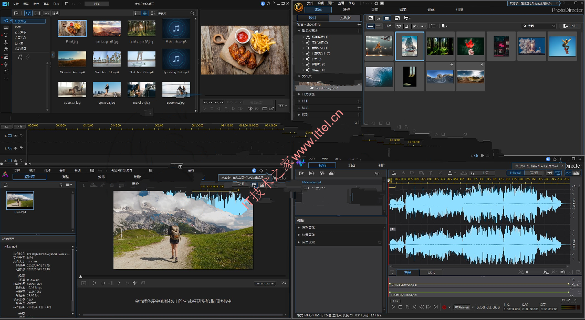Viewport: 585px width, 320px height.
Task: Click the search magnifier in media library
Action: [193, 13]
